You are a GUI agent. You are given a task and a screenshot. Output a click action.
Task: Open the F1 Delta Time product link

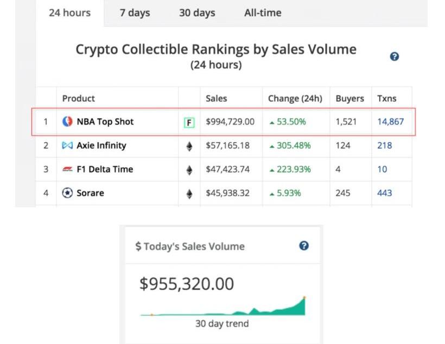[105, 169]
